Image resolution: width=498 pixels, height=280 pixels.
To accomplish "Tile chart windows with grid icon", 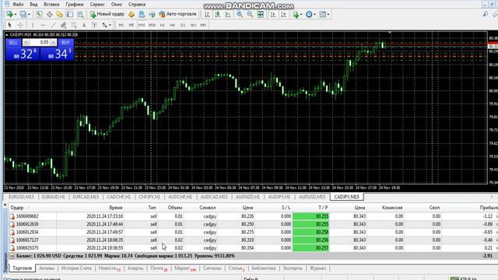I will pos(261,14).
